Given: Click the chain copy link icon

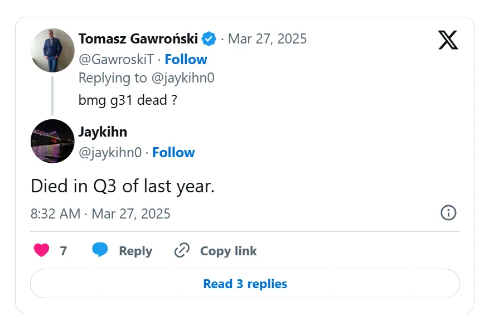Looking at the screenshot, I should 182,250.
